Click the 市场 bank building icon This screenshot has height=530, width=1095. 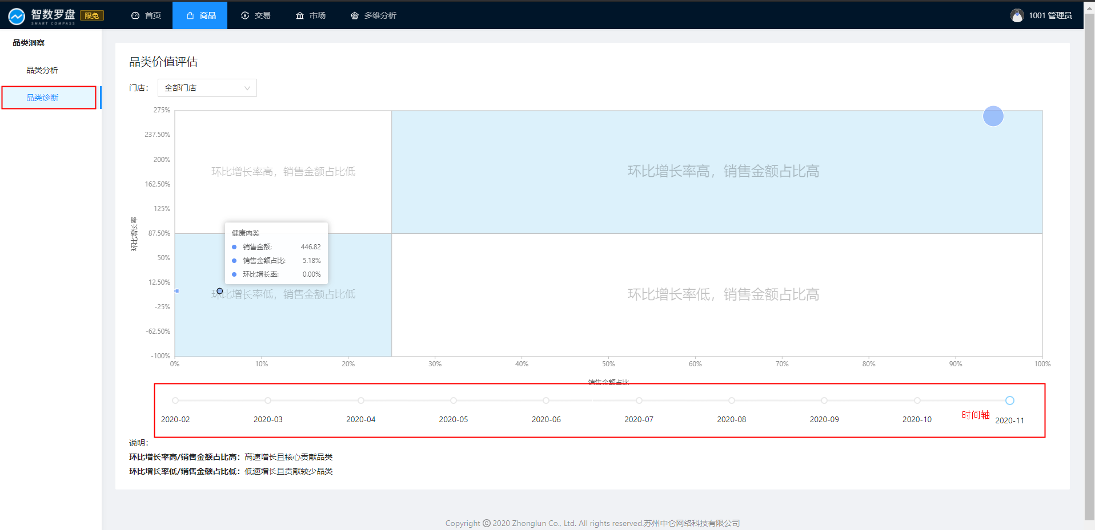pos(300,15)
